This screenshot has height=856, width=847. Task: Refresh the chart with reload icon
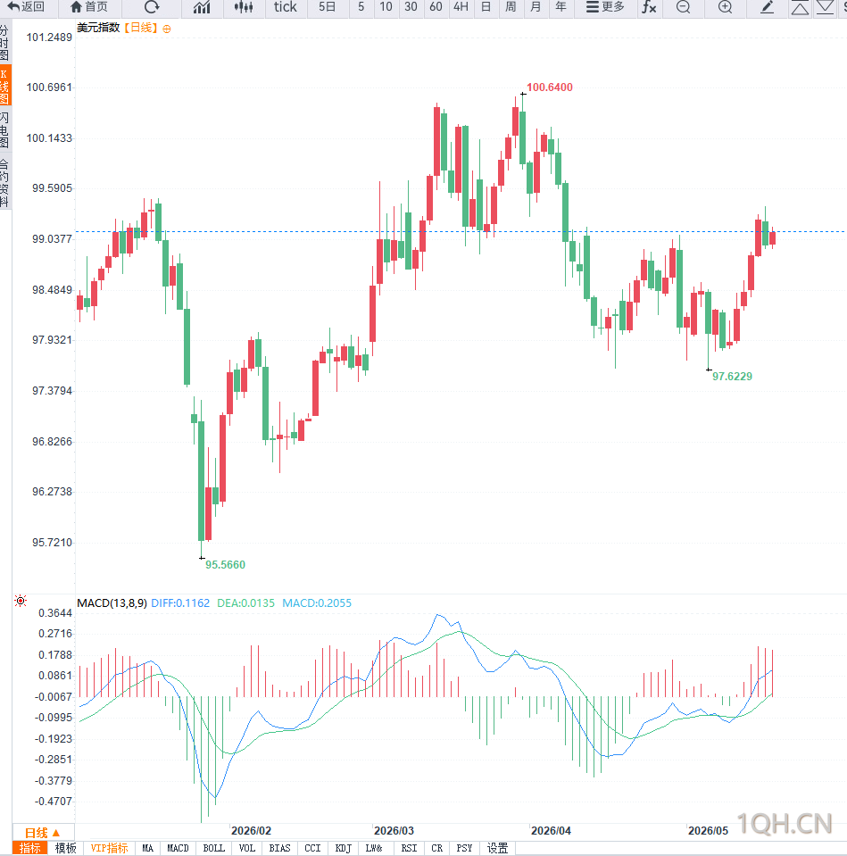[x=152, y=7]
